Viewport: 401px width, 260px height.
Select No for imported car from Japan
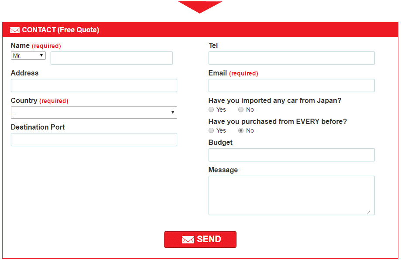click(x=241, y=109)
